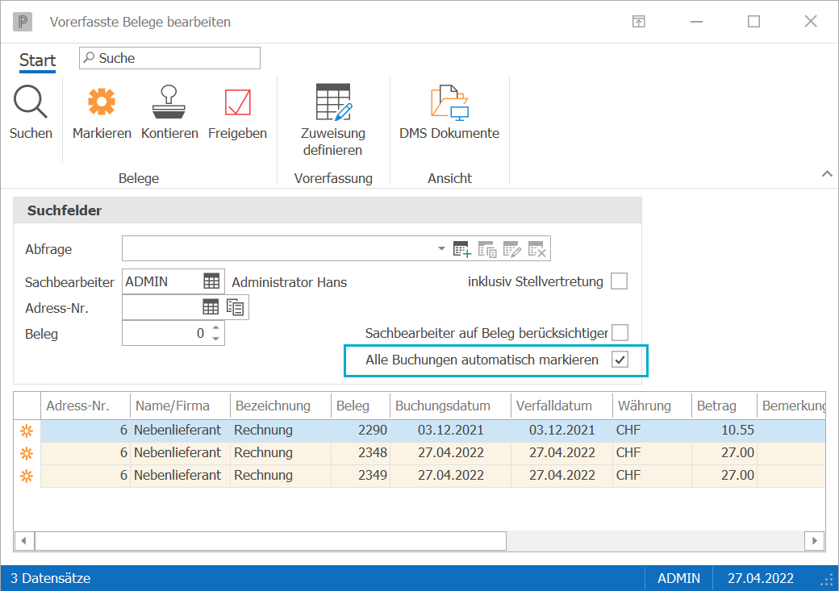The height and width of the screenshot is (591, 839).
Task: Edit the Abfrage query
Action: (512, 249)
